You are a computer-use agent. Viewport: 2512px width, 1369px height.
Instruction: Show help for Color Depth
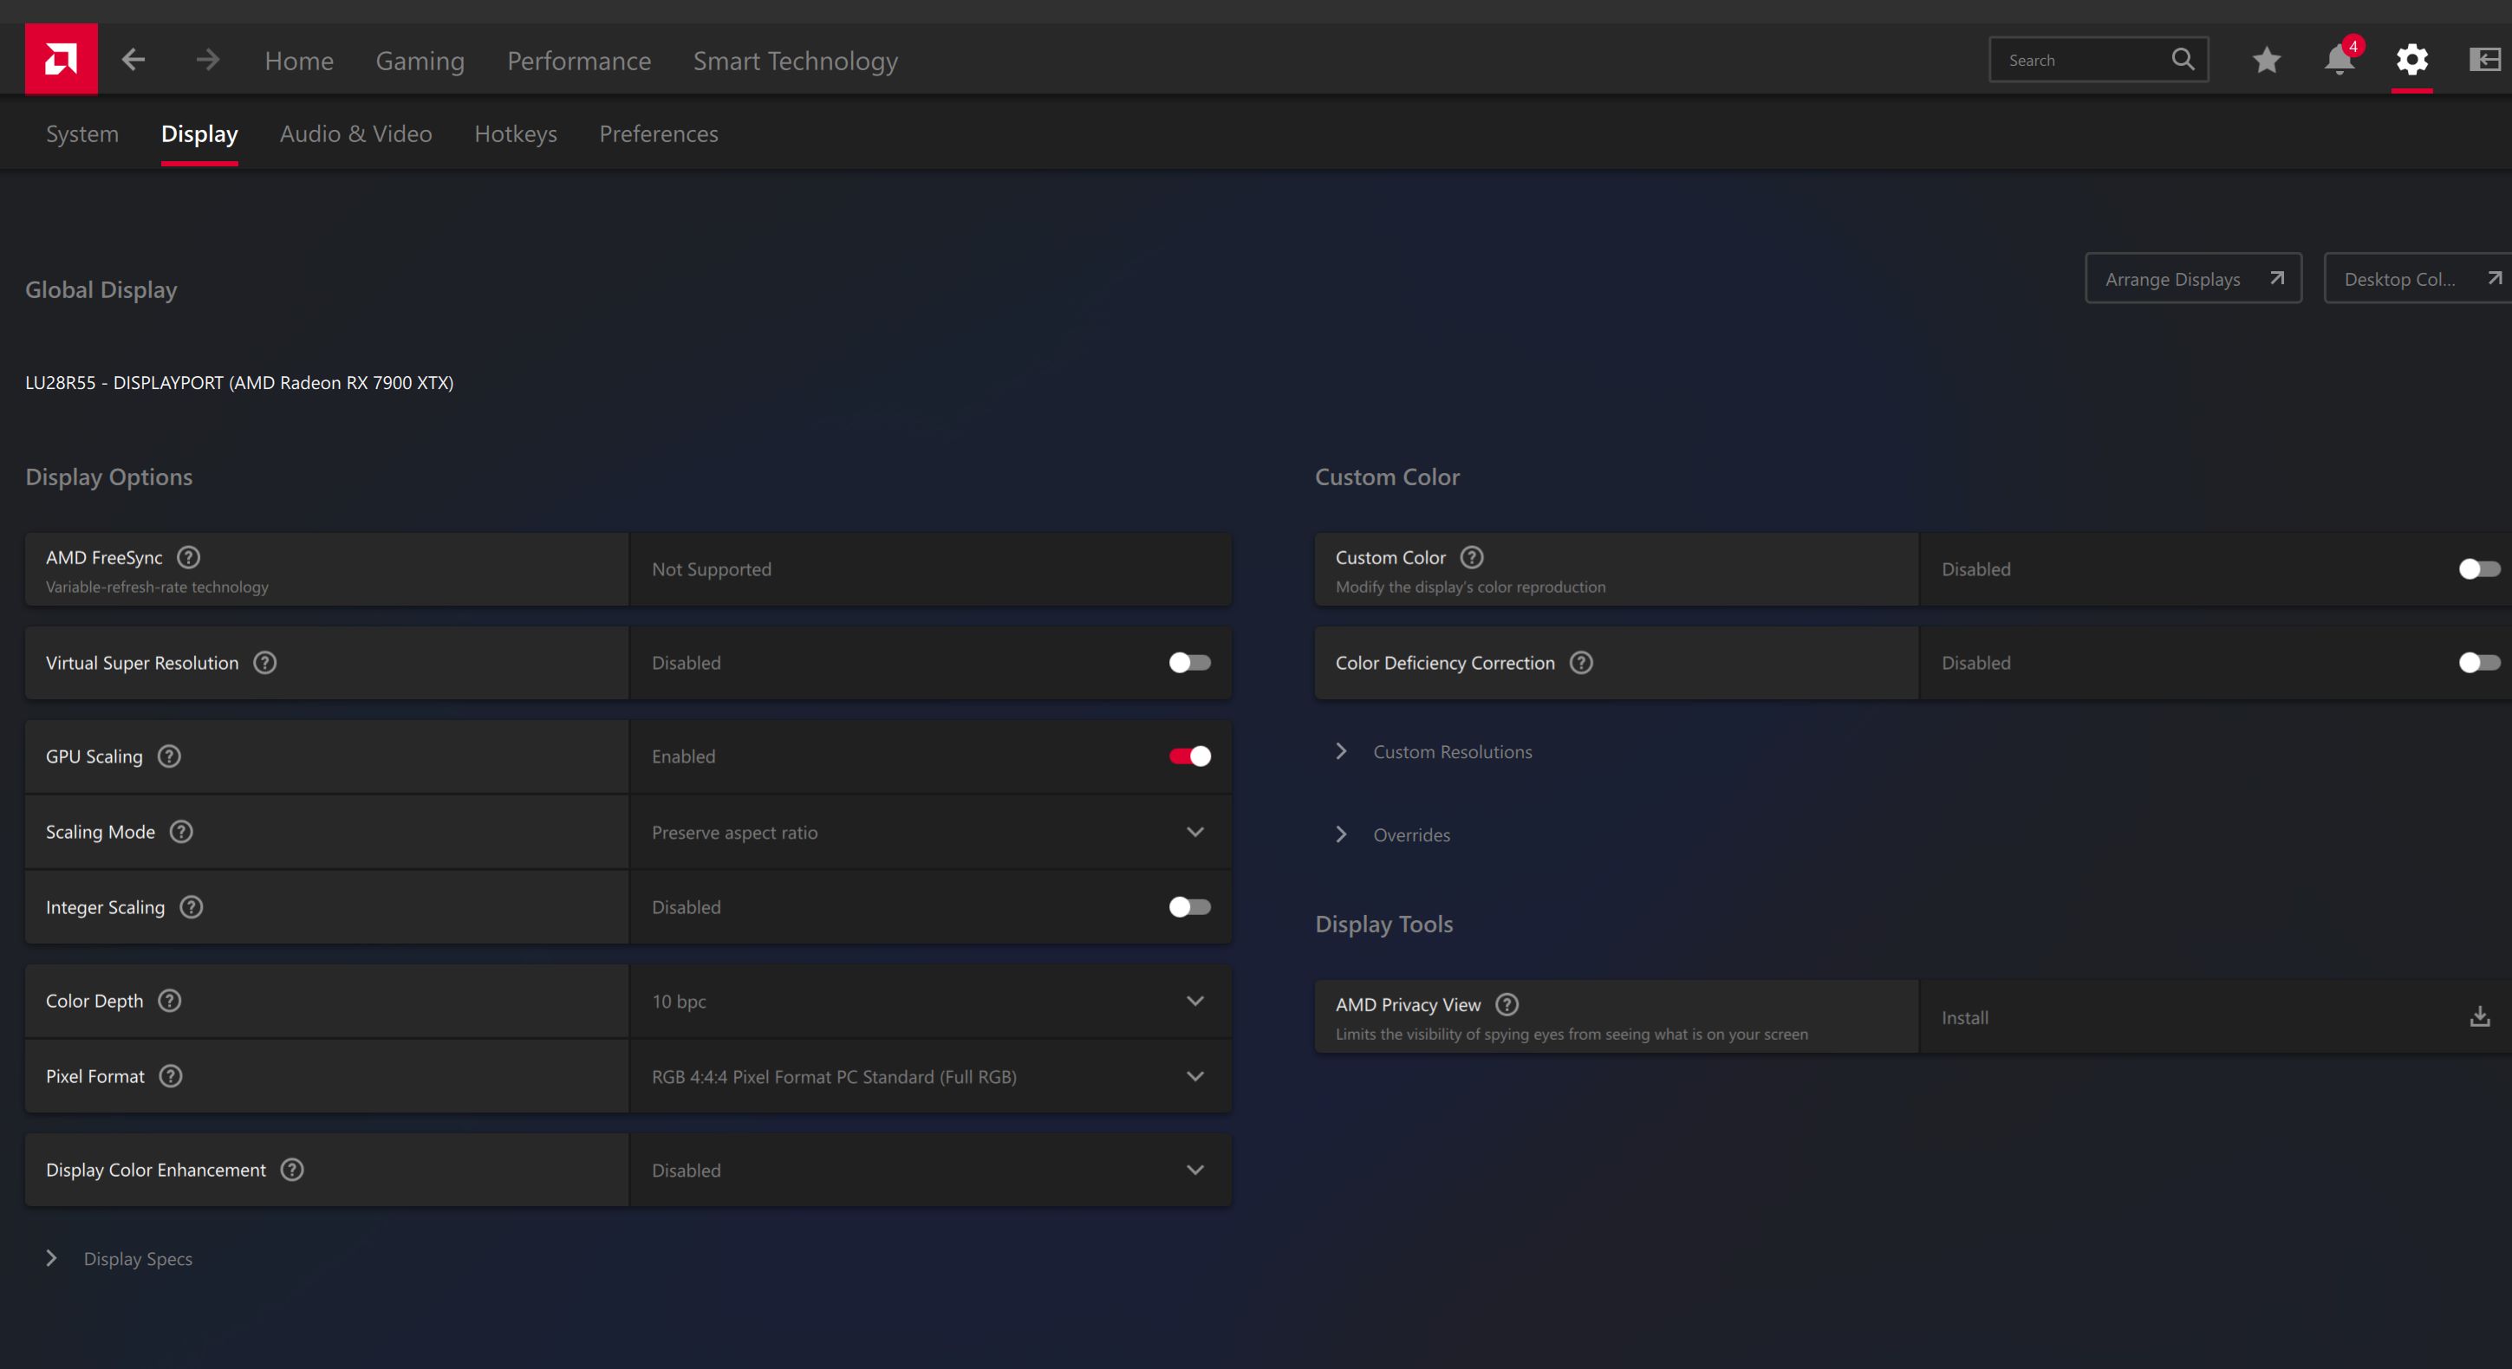170,1001
